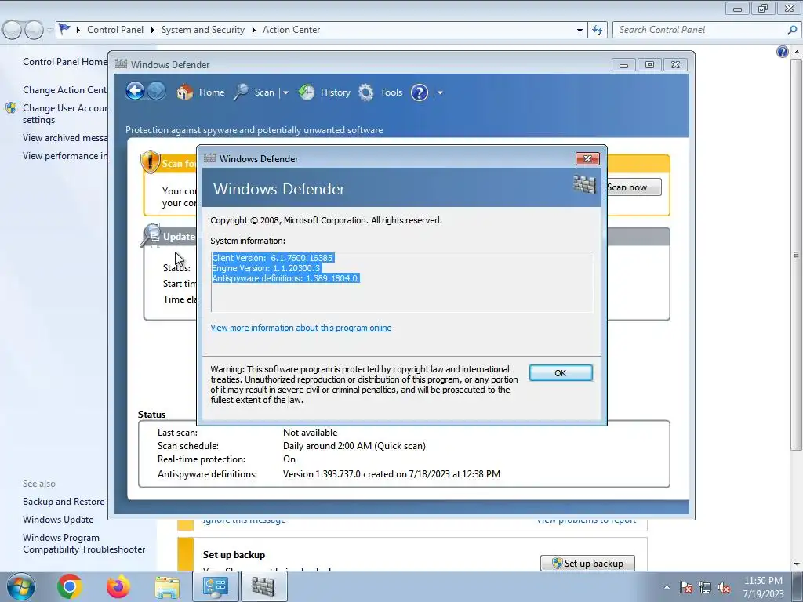Click Scan now button
Viewport: 803px width, 602px height.
coord(633,187)
